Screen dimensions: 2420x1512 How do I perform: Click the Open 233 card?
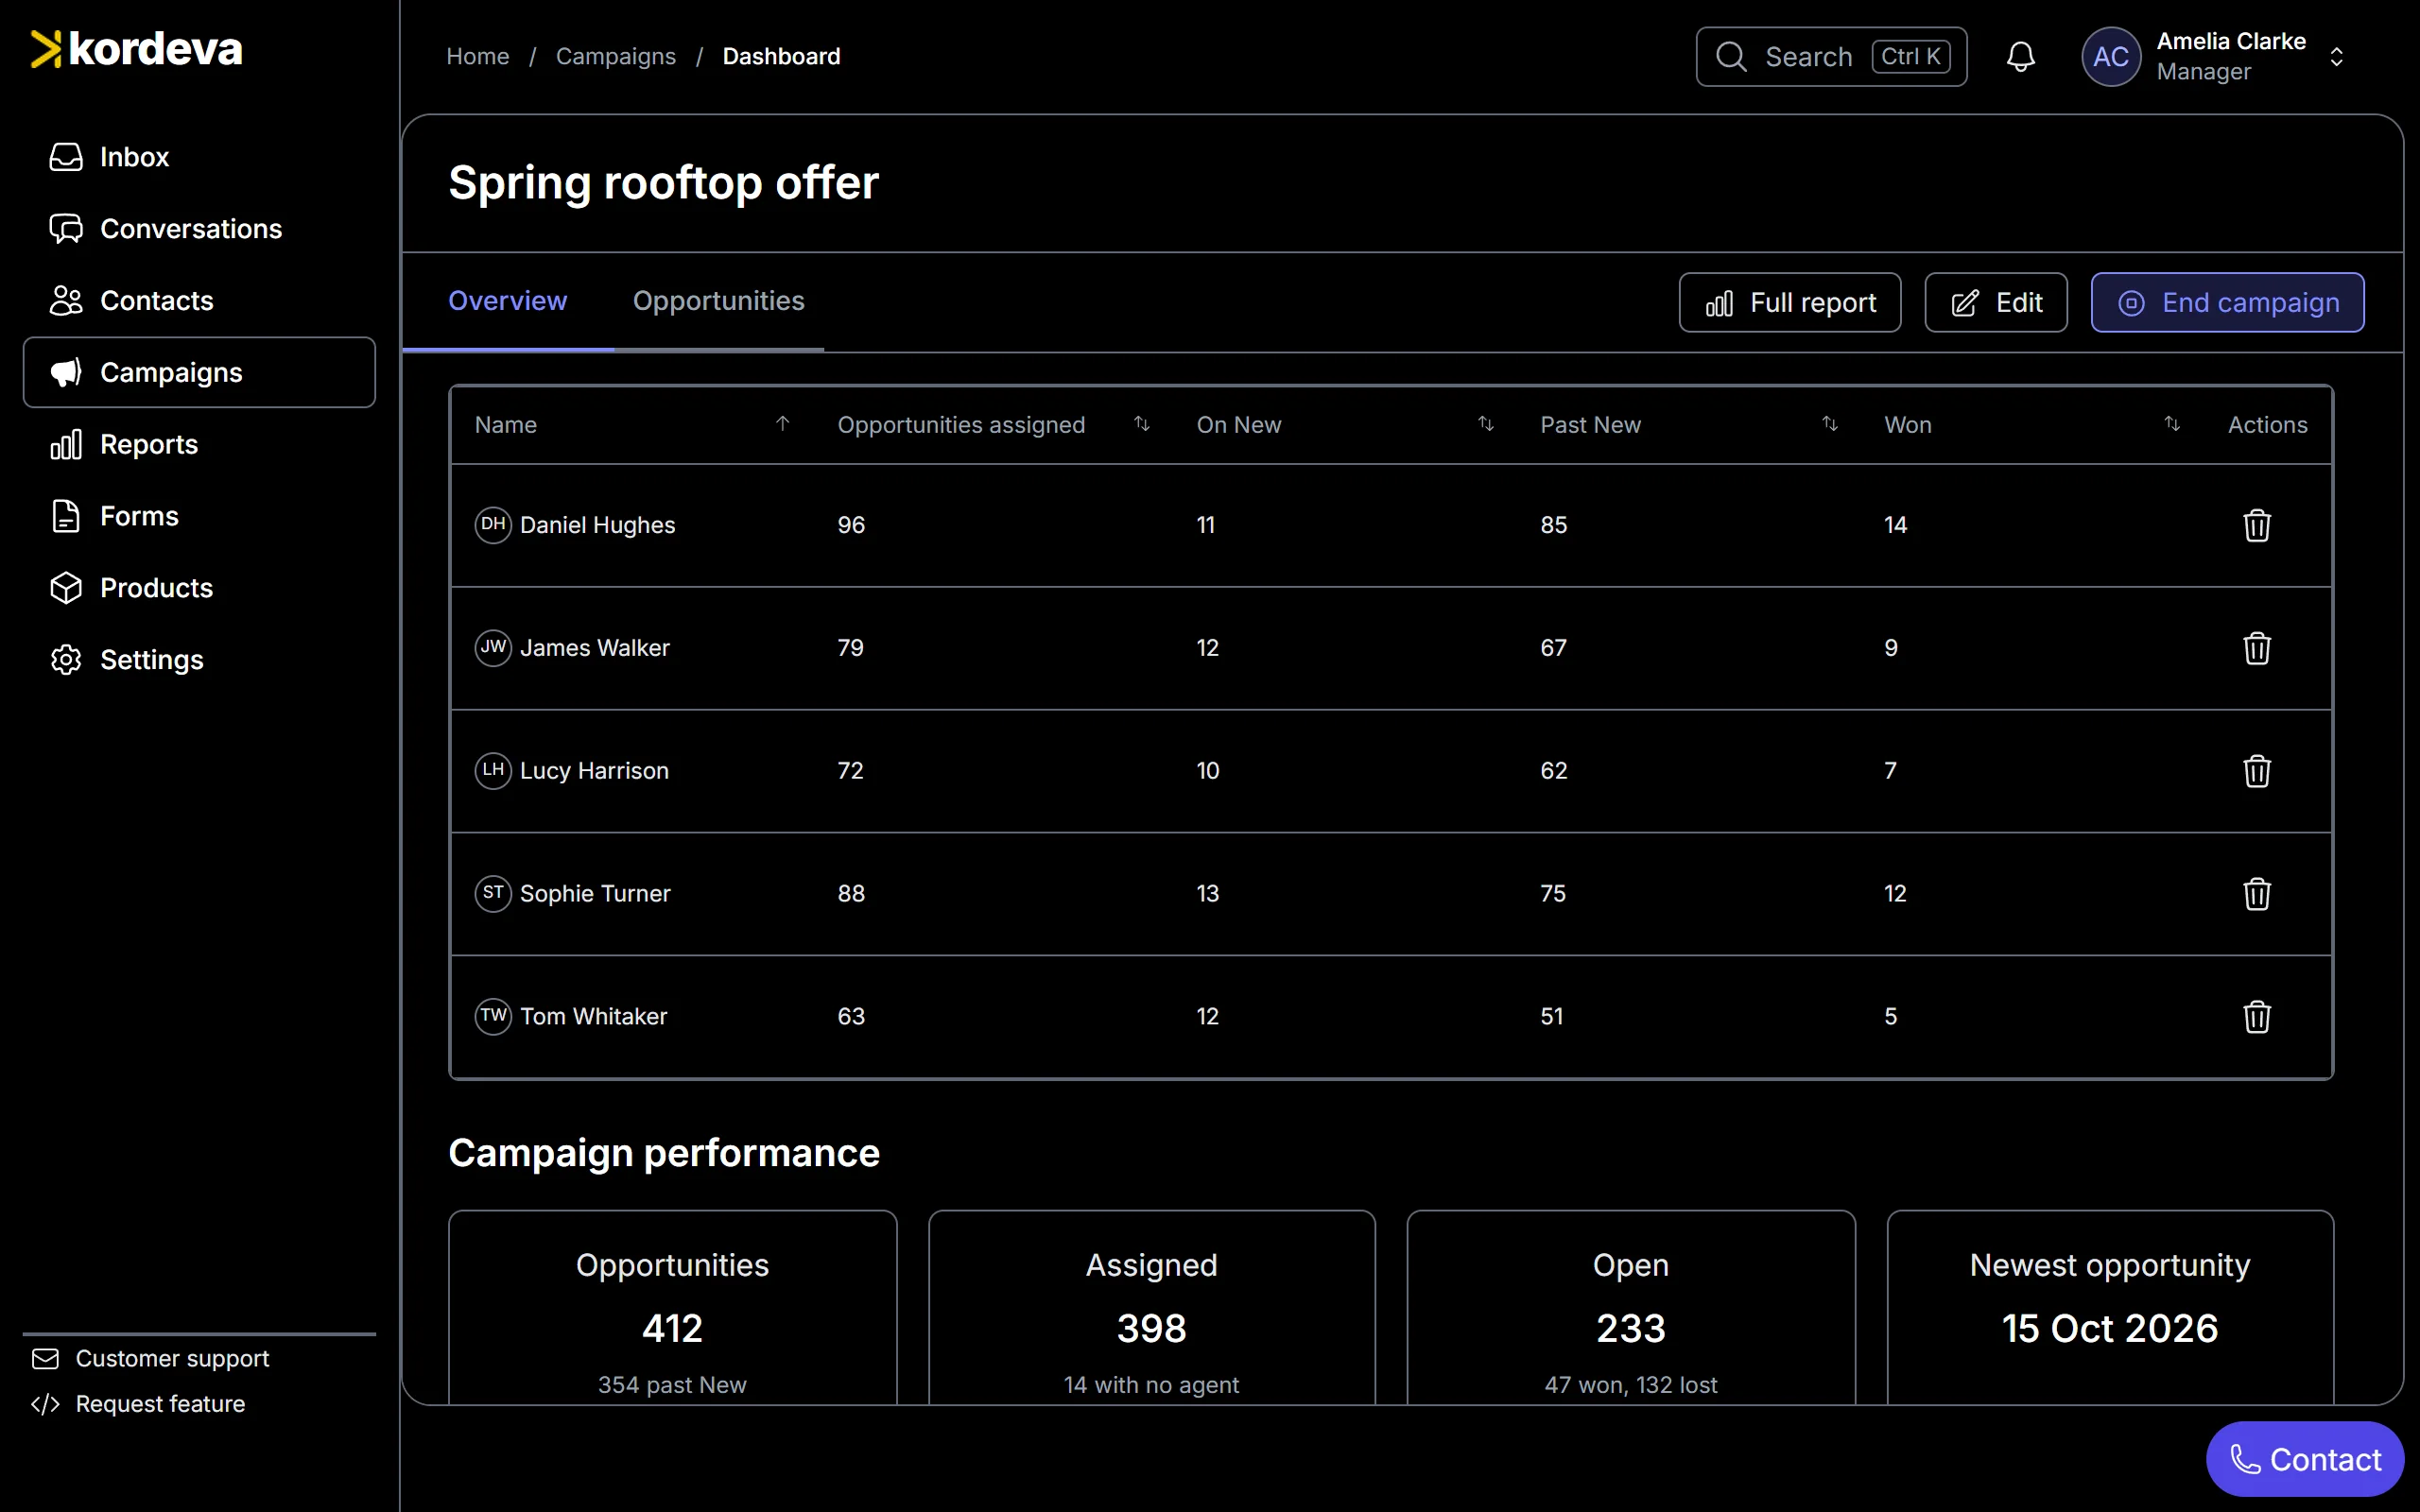pyautogui.click(x=1630, y=1307)
